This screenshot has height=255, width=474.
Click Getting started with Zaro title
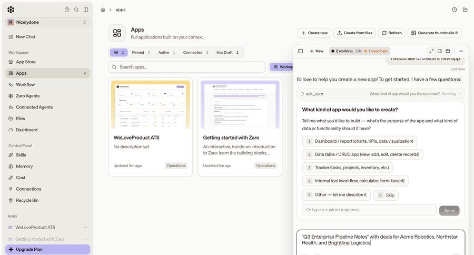pyautogui.click(x=231, y=138)
